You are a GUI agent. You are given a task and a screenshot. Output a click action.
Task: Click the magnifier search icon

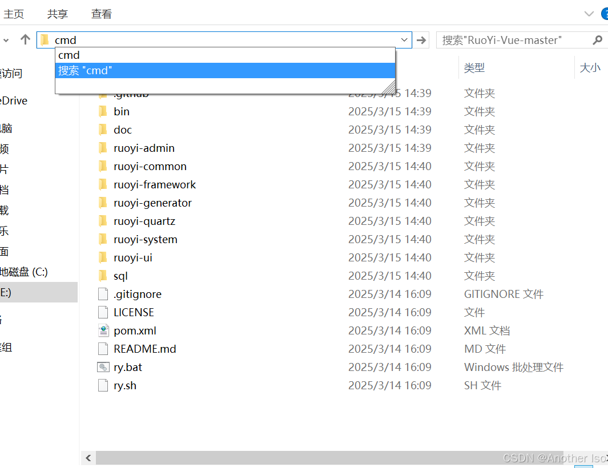pos(598,40)
